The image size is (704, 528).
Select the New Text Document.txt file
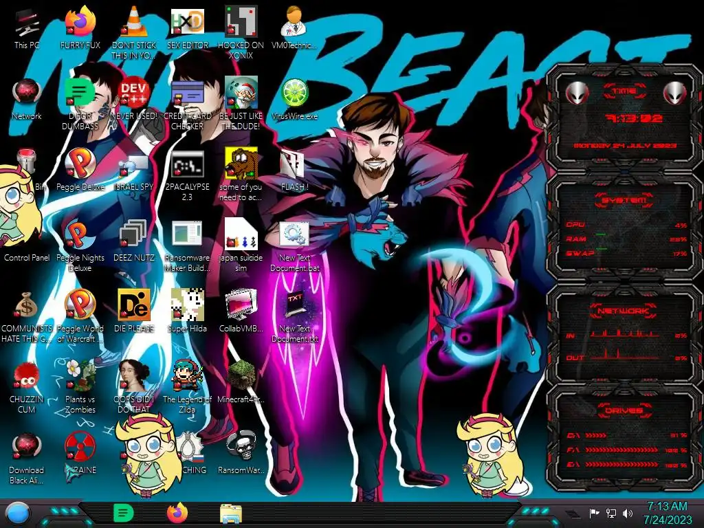coord(294,305)
